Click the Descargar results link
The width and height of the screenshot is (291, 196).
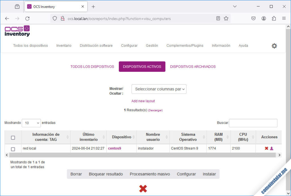[x=155, y=110]
